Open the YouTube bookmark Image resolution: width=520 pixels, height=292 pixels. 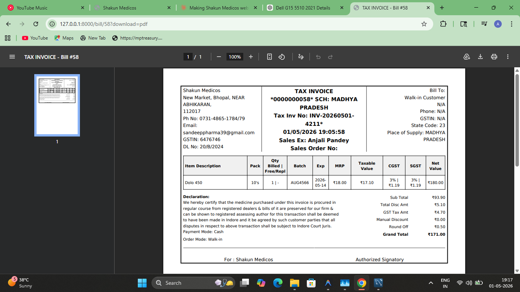(35, 38)
